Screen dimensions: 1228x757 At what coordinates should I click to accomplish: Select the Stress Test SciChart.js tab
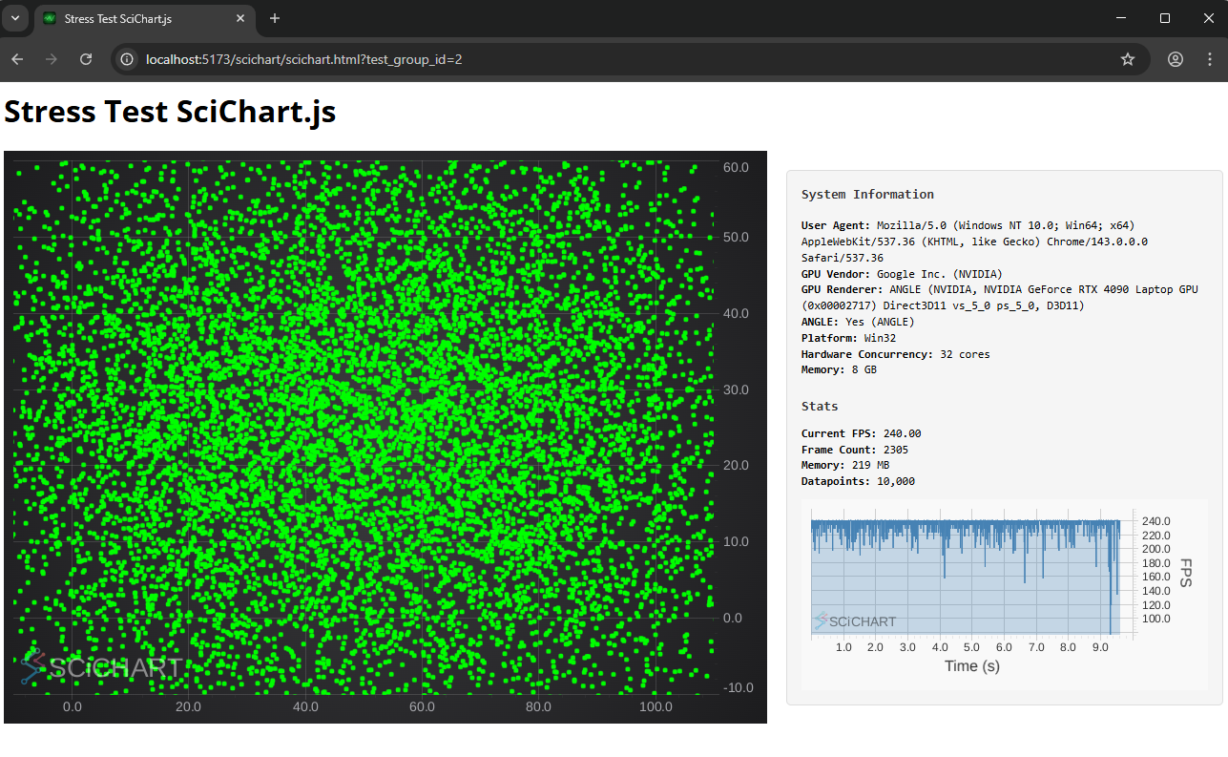point(134,18)
